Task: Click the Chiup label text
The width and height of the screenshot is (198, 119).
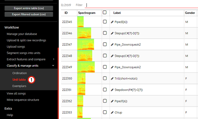Action: (118, 112)
